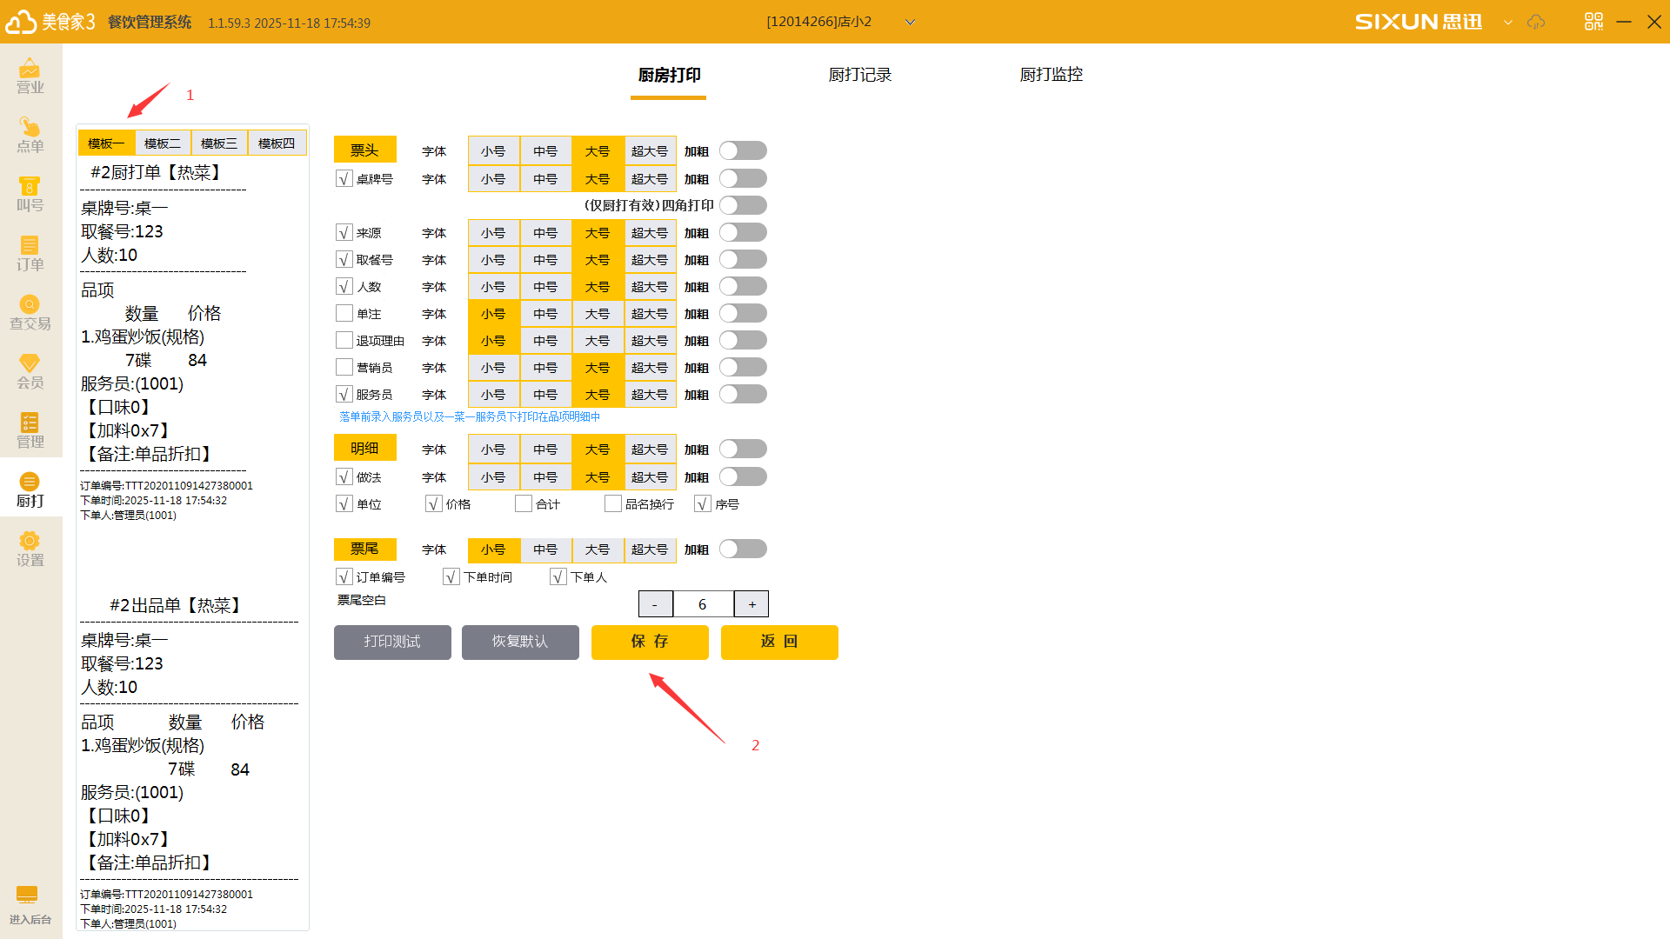
Task: Open the 订单 orders sidebar icon
Action: [30, 253]
